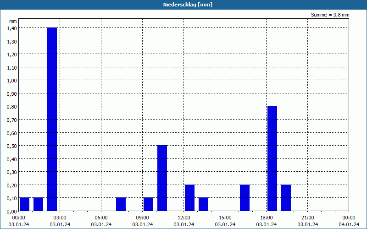Click the 21:00 time label on x-axis

tap(307, 218)
